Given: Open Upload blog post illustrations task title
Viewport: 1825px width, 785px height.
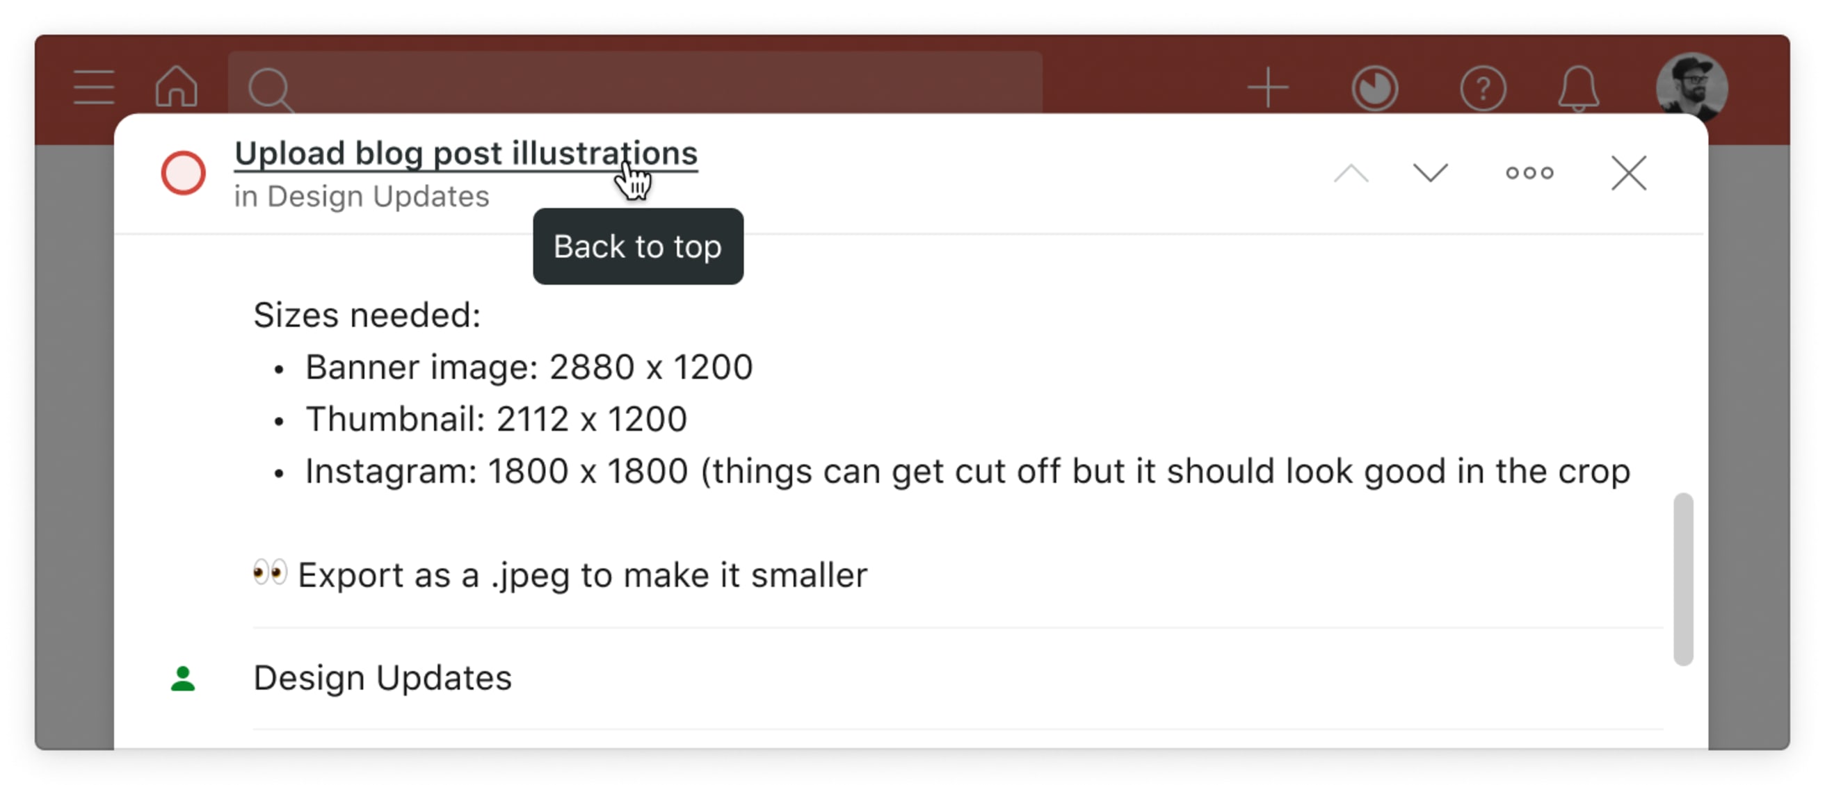Looking at the screenshot, I should [x=465, y=154].
